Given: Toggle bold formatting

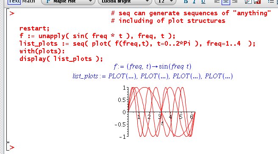Looking at the screenshot, I should 186,2.
